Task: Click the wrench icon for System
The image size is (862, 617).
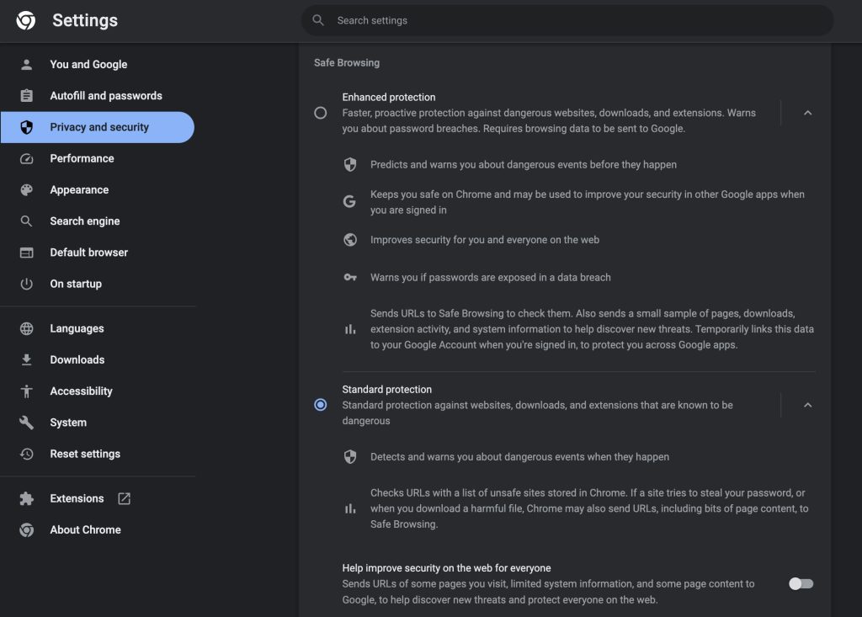Action: click(27, 423)
